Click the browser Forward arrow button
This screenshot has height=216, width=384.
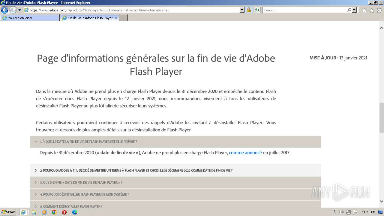[13, 10]
